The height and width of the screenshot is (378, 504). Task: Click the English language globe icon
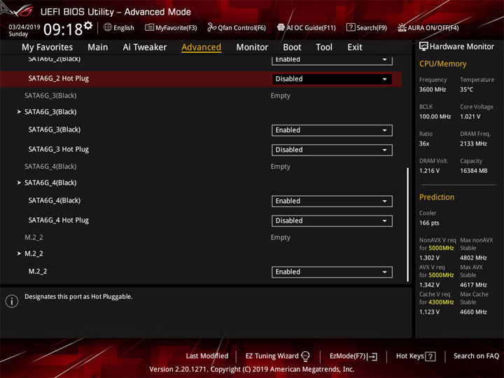[x=108, y=27]
